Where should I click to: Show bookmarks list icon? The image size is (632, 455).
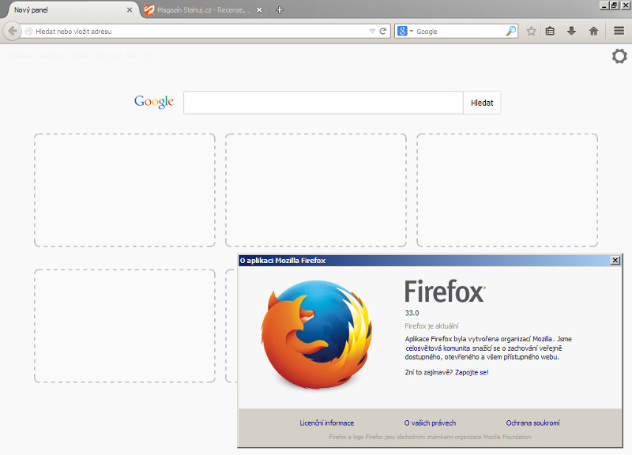(550, 31)
